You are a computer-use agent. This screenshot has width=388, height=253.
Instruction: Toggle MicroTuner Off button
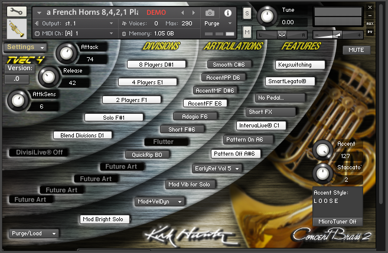[338, 222]
